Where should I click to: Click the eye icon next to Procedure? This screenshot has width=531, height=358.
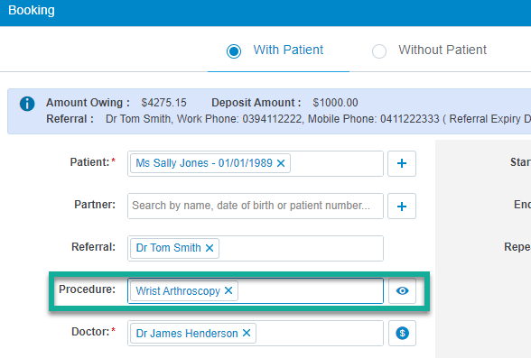[x=403, y=290]
